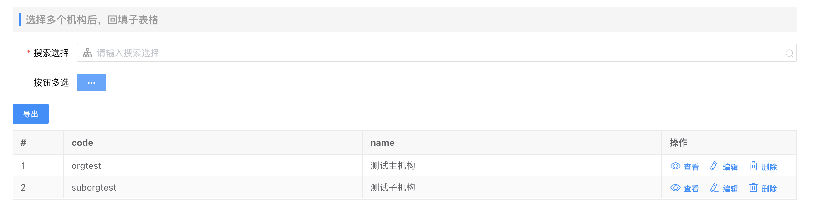Click eye icon for suborgtest row

[675, 188]
